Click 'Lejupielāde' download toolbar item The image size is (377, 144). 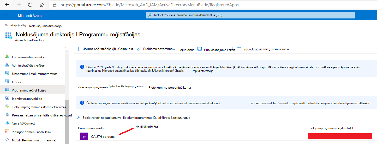click(184, 49)
